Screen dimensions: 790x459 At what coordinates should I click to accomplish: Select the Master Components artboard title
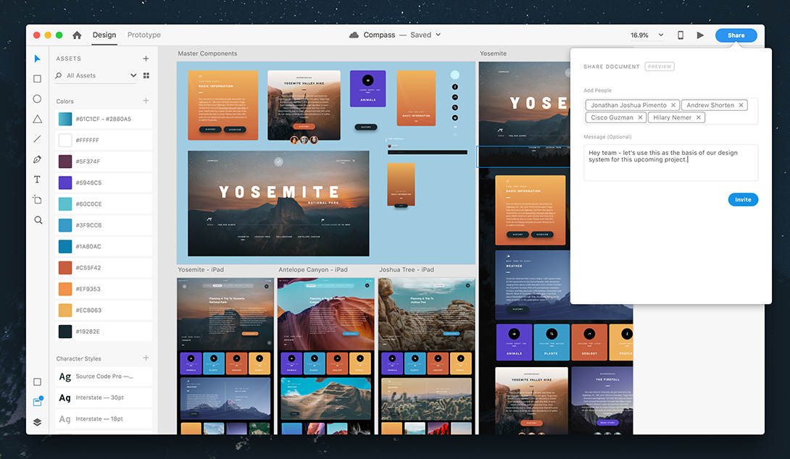point(207,54)
